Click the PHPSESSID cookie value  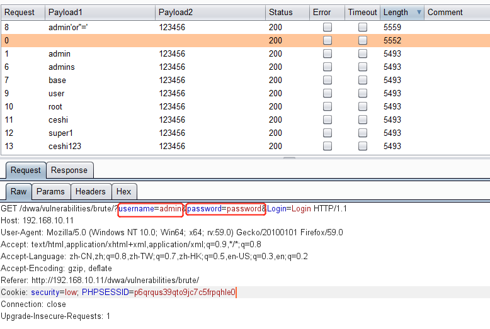(185, 292)
